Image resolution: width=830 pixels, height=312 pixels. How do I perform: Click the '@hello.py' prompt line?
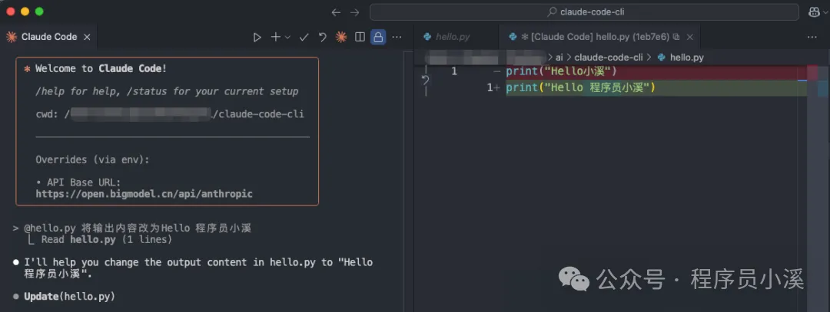[x=132, y=228]
